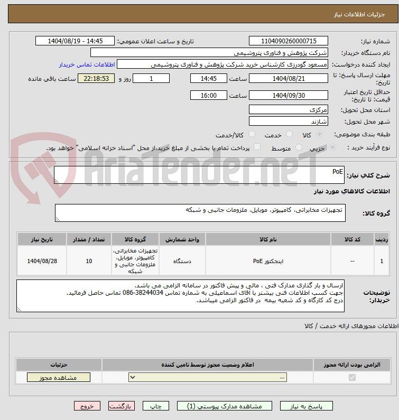Click the کد کالا column header
This screenshot has width=399, height=420.
point(352,239)
